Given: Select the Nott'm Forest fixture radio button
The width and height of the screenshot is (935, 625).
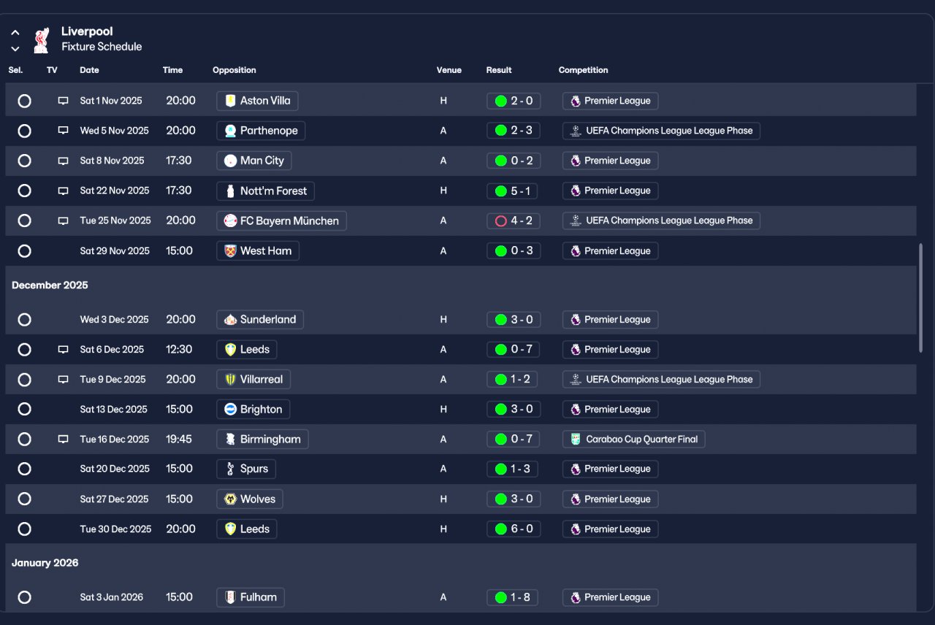Looking at the screenshot, I should tap(24, 191).
